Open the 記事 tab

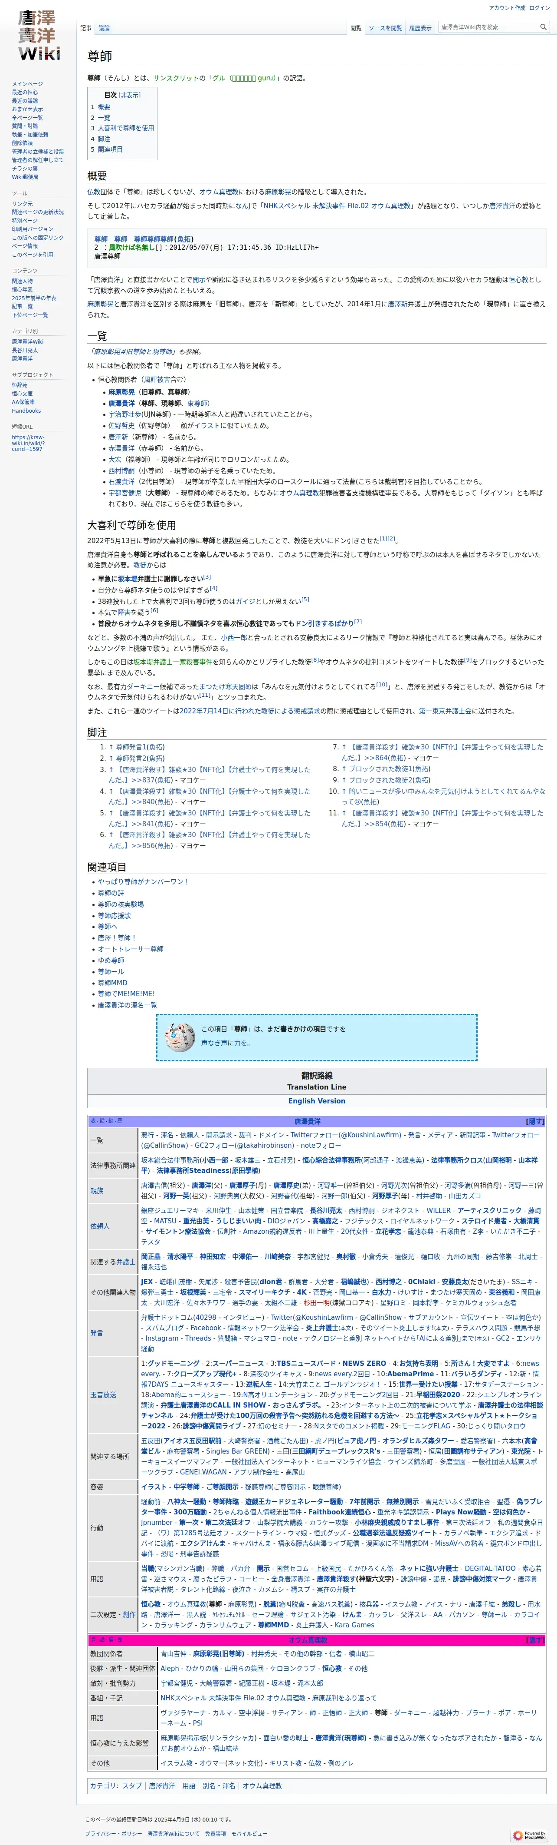86,28
